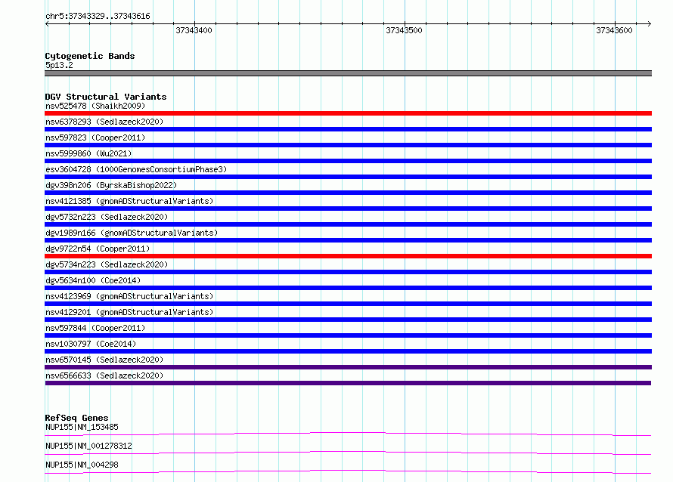The width and height of the screenshot is (673, 482).
Task: Open nsv6566633 (Sedlazeck2020) label
Action: 104,375
